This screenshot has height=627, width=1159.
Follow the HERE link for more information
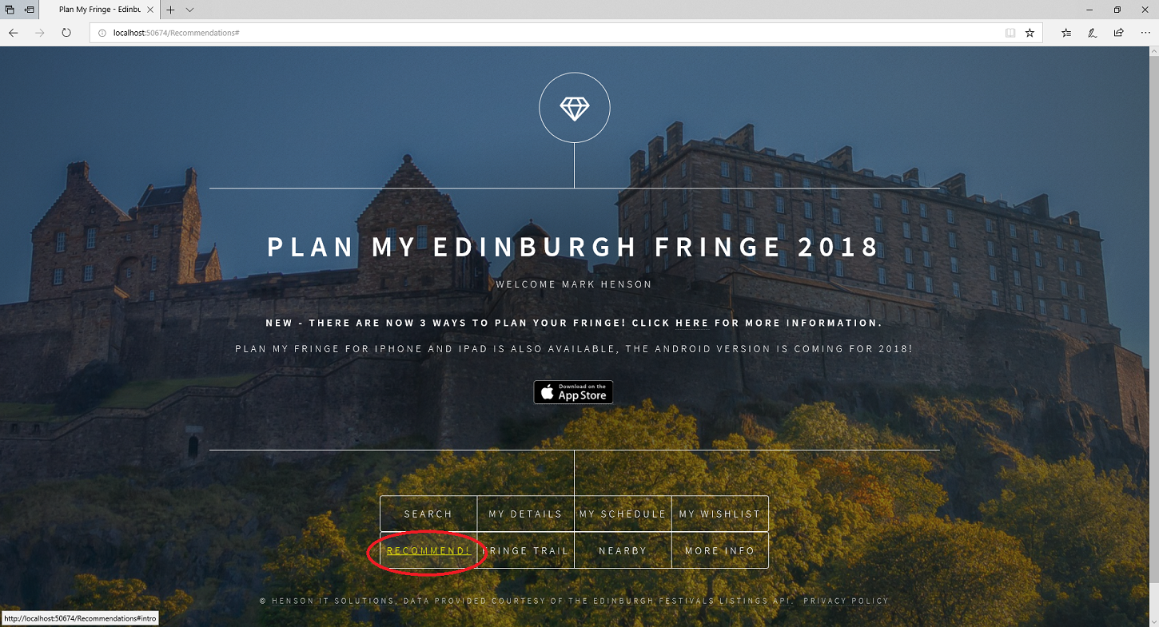(x=692, y=323)
